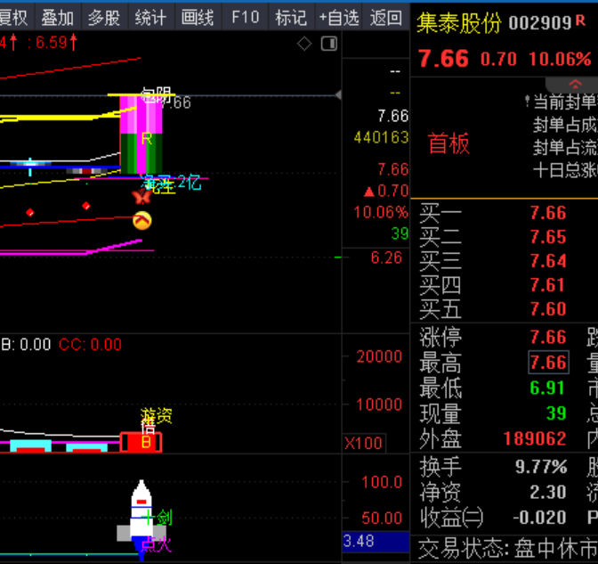Click the yellow B marker on volume bar
The image size is (598, 564).
tap(146, 442)
